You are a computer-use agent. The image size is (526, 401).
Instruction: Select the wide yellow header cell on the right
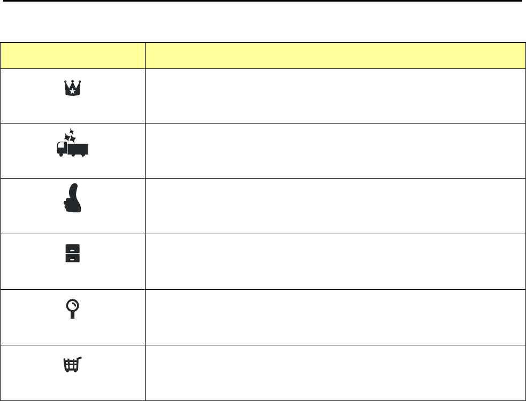pos(335,56)
